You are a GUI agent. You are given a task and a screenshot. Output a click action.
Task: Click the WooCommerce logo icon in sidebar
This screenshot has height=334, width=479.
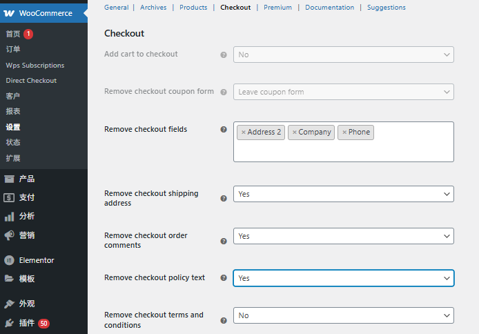coord(9,13)
